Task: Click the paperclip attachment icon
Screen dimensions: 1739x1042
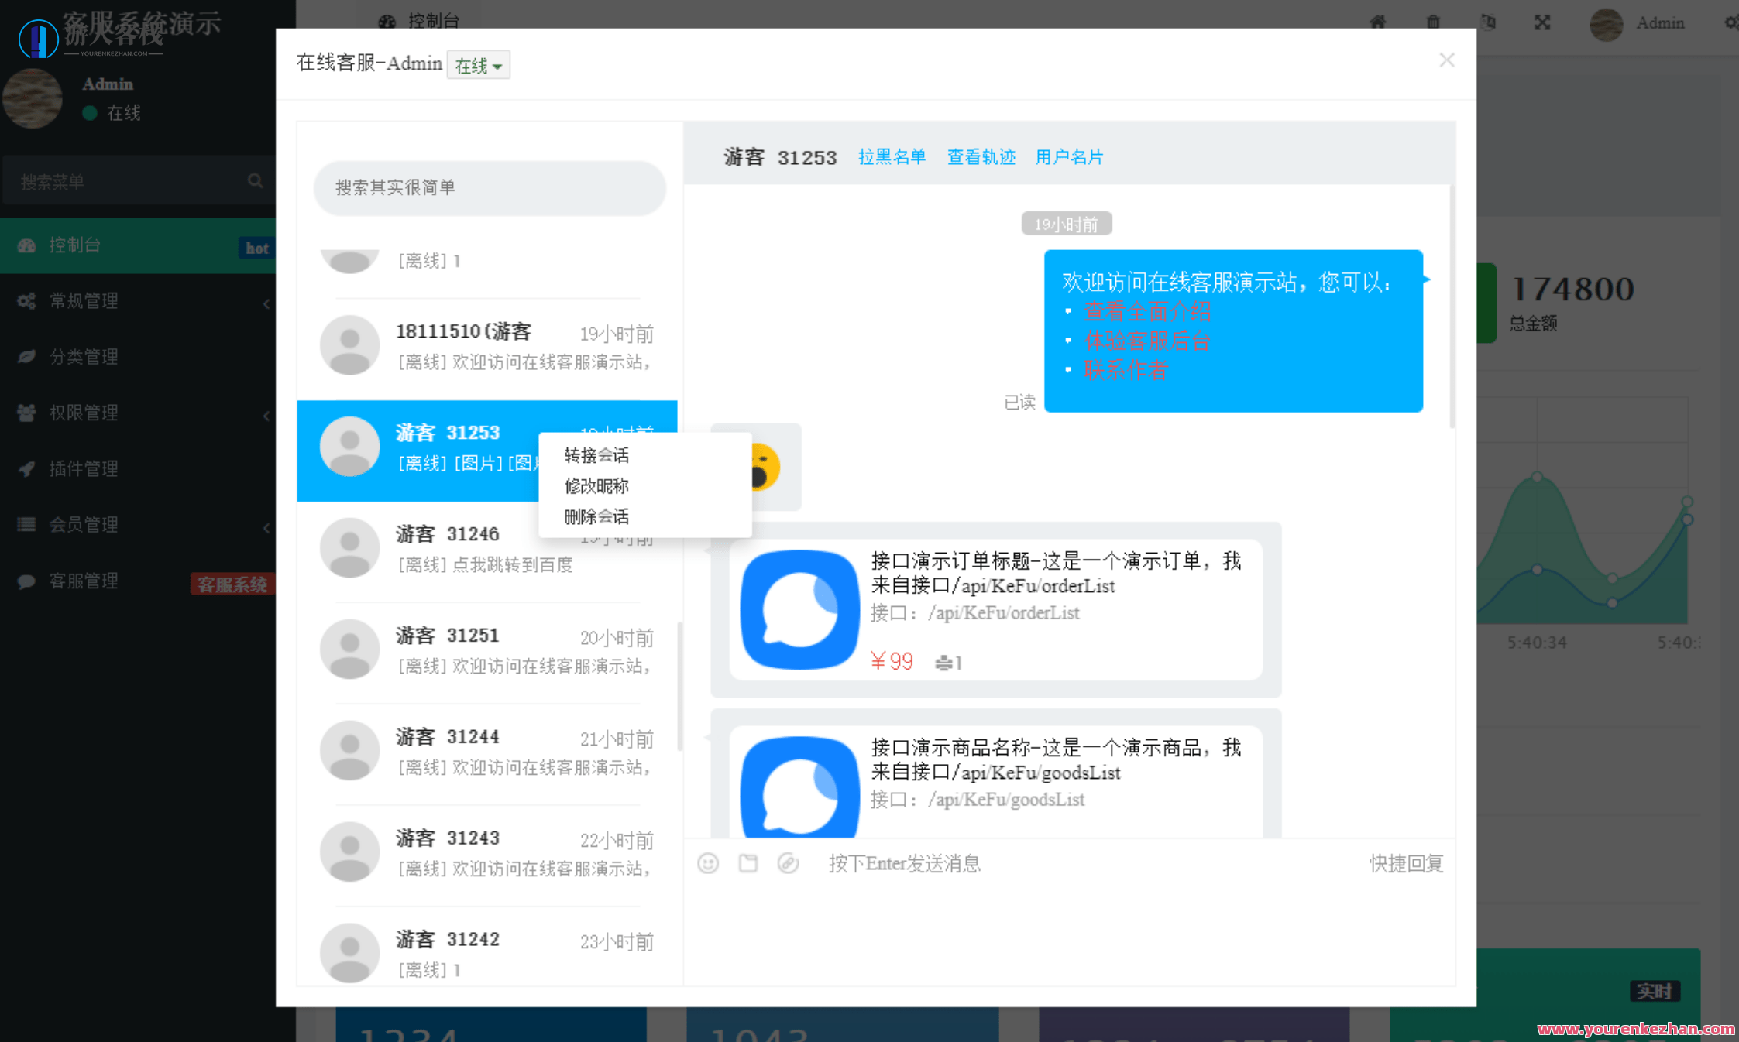Action: pos(789,863)
